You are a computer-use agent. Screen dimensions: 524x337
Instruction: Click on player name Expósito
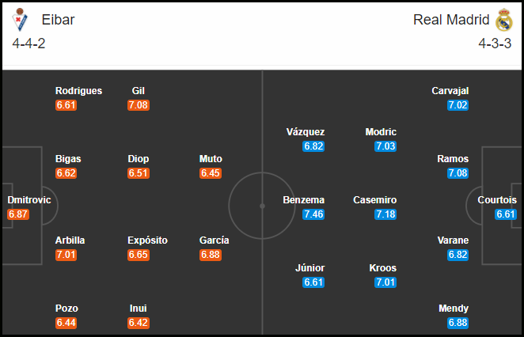point(147,240)
